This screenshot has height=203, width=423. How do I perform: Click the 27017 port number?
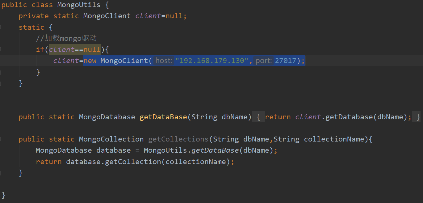pyautogui.click(x=285, y=61)
